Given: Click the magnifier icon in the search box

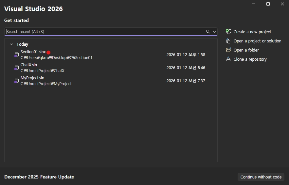Looking at the screenshot, I should (208, 32).
